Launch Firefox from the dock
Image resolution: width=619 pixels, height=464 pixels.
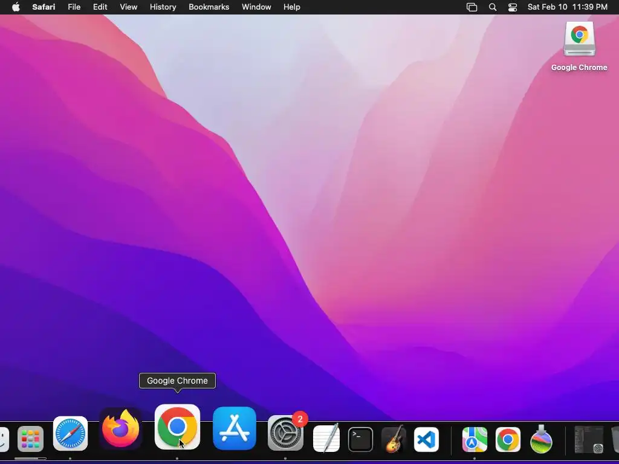(121, 429)
